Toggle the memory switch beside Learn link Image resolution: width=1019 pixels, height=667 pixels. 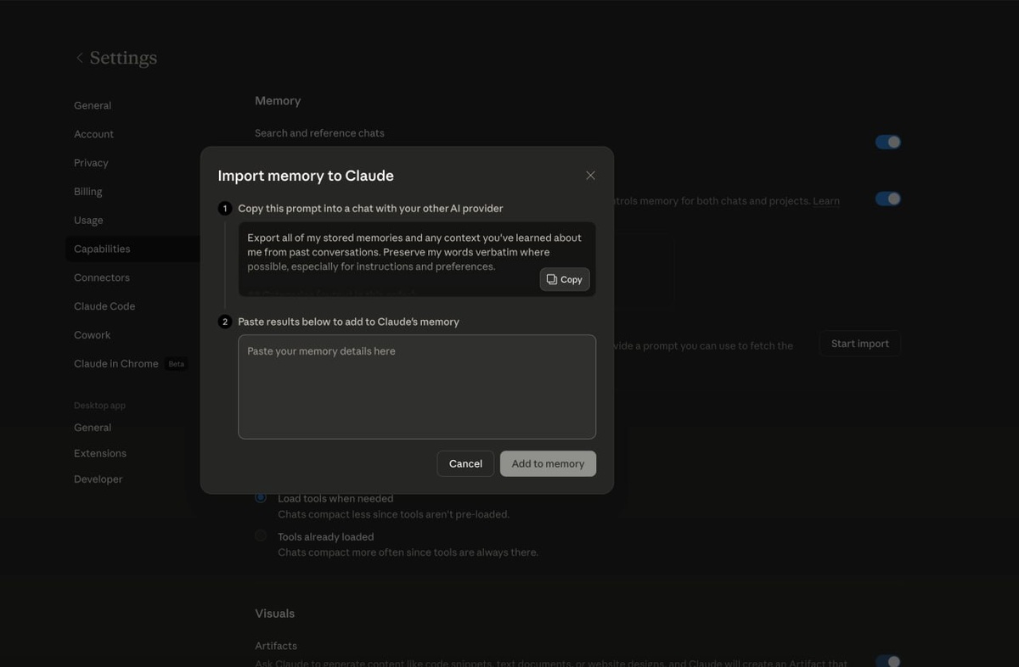[x=887, y=199]
